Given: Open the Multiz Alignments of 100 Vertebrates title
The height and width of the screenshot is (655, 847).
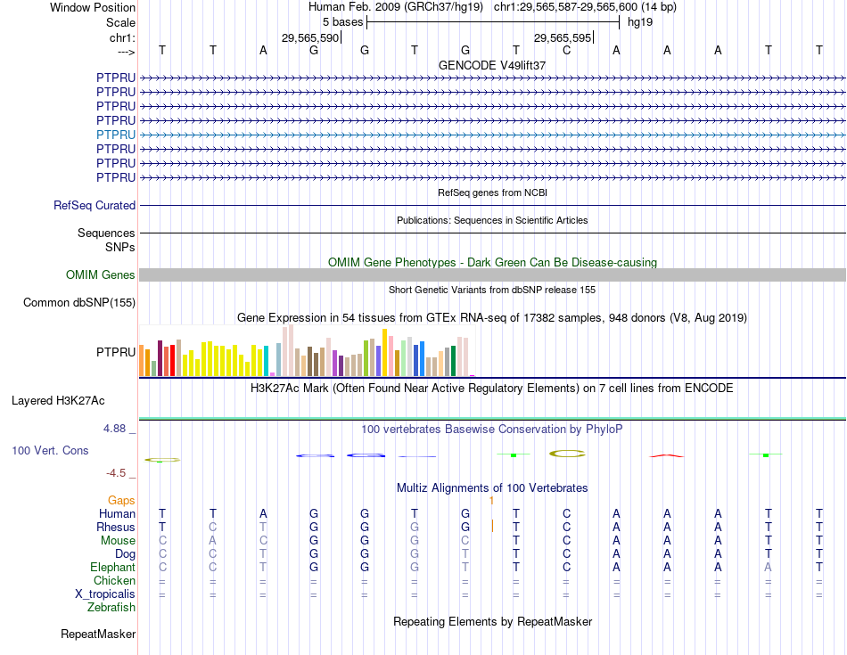Looking at the screenshot, I should tap(492, 488).
